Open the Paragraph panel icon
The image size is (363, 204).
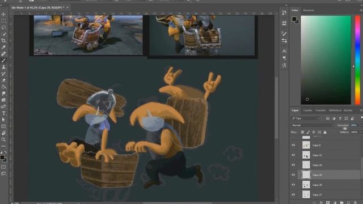284,58
